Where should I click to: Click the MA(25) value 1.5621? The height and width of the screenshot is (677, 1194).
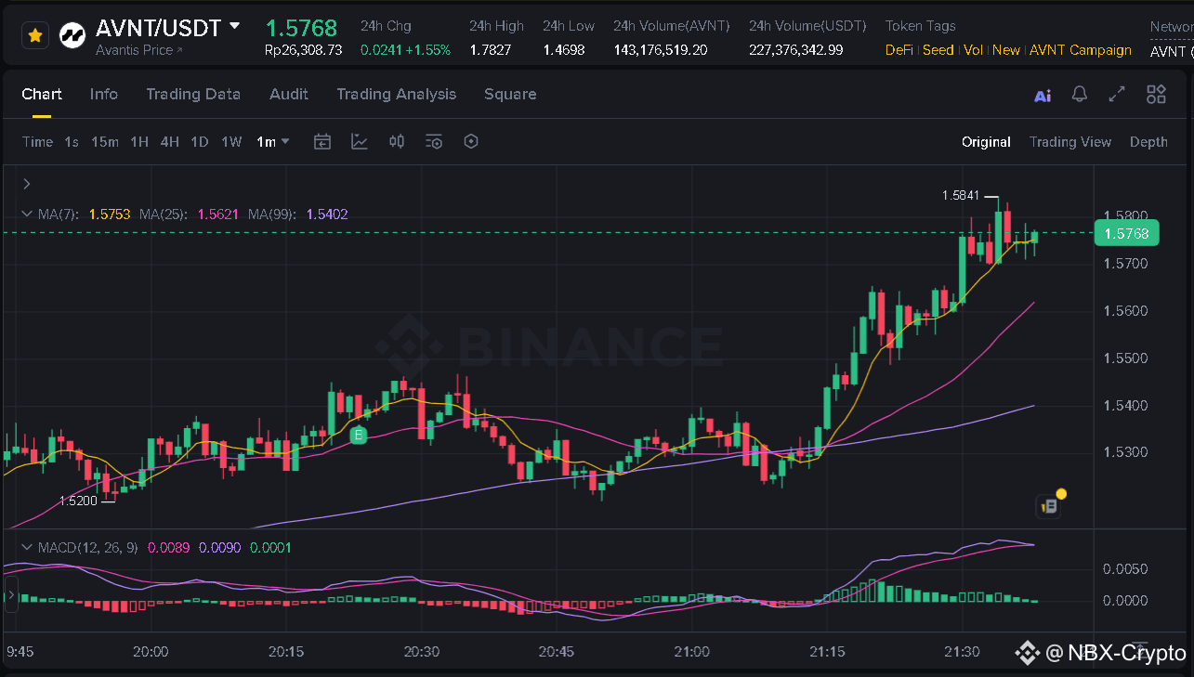click(218, 215)
